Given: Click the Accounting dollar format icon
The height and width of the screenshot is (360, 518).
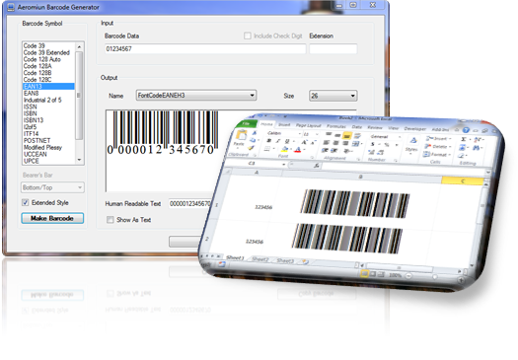Looking at the screenshot, I should point(372,144).
